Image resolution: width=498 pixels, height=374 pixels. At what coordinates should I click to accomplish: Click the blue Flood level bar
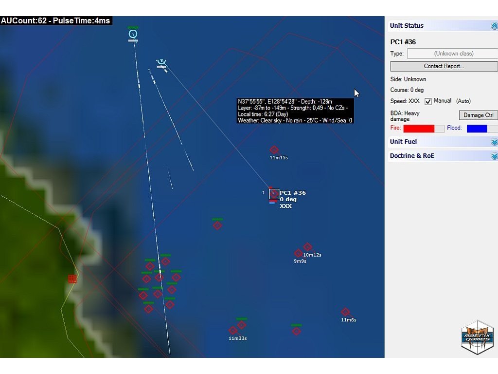pyautogui.click(x=481, y=129)
